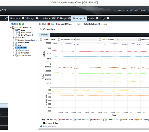Click the save (floppy disk) toolbar icon

13,24
